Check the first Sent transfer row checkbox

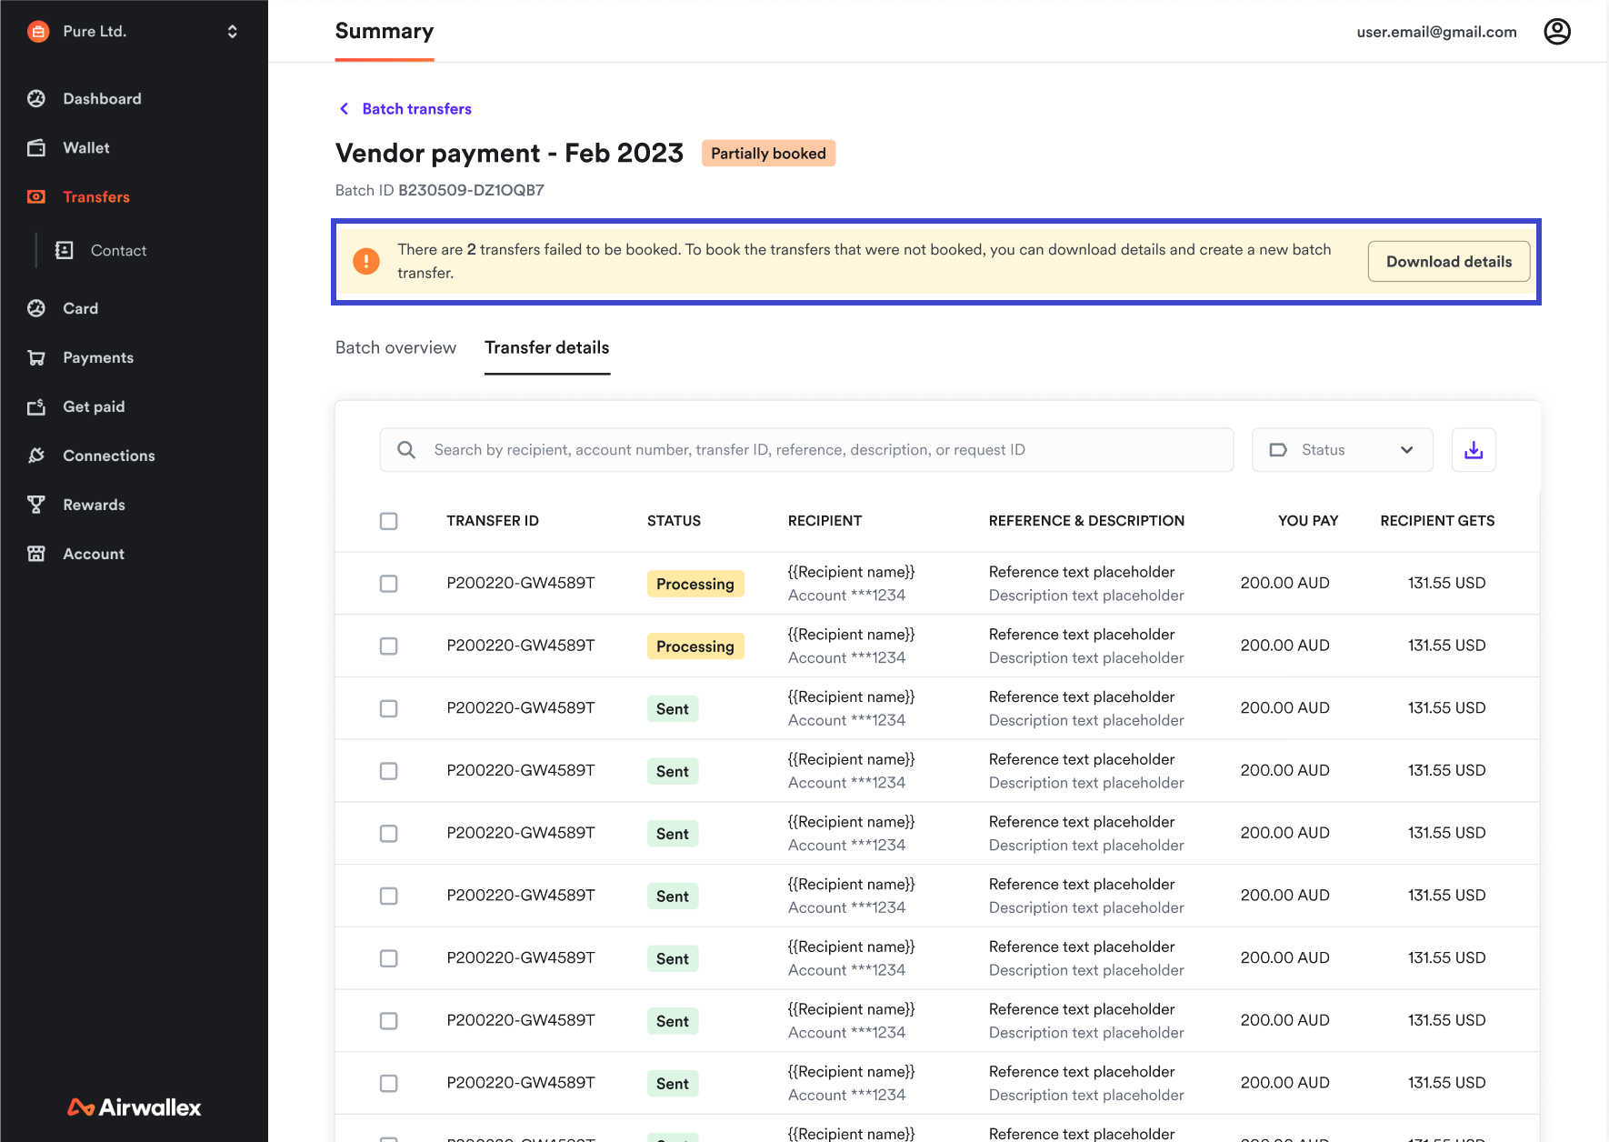point(389,708)
